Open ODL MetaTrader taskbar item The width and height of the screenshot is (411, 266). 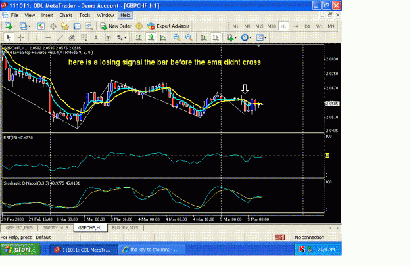[84, 250]
